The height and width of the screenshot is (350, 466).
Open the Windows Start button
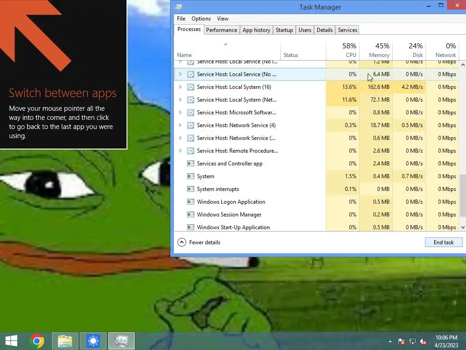(x=11, y=341)
